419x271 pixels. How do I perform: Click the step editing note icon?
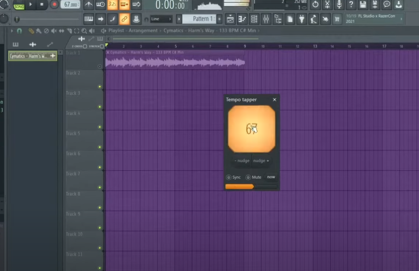pyautogui.click(x=113, y=19)
